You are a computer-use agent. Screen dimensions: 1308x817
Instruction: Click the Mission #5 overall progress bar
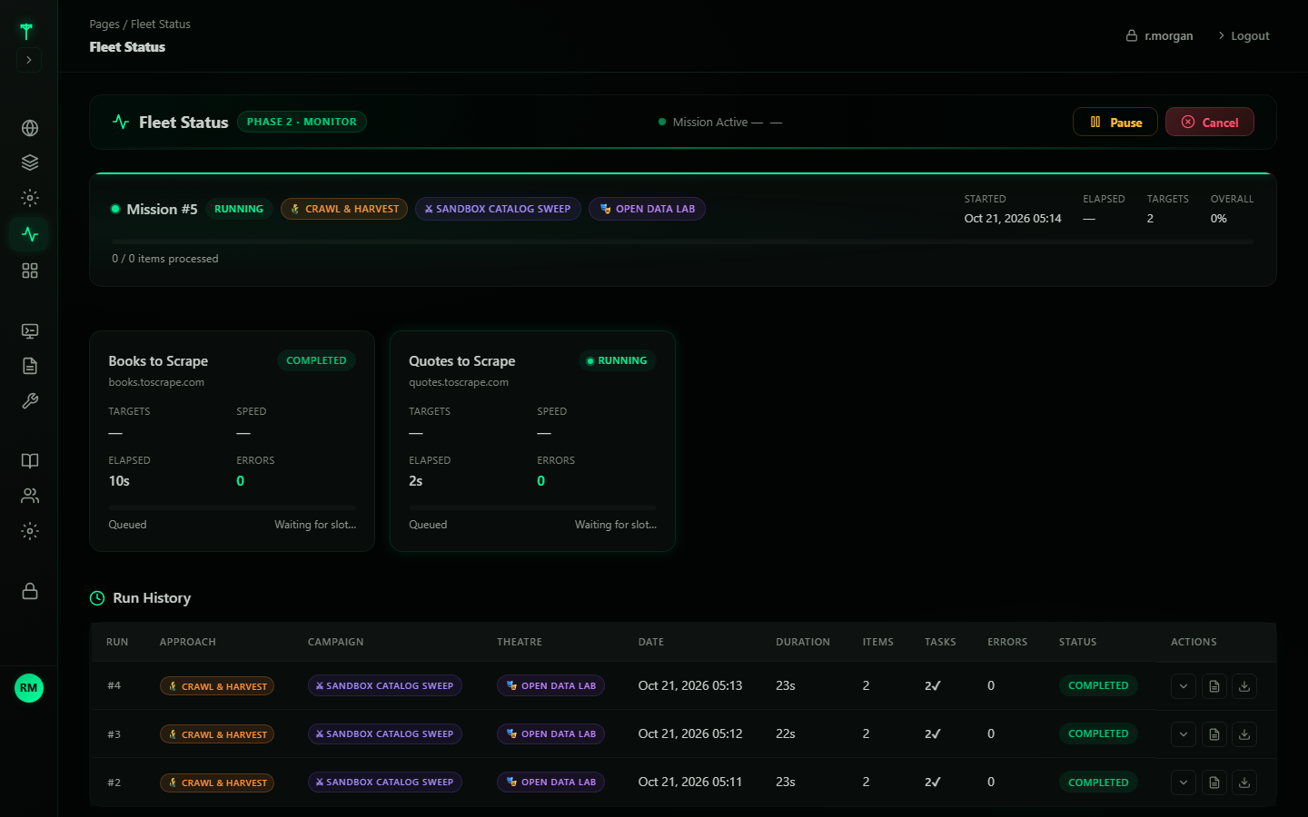pos(683,241)
